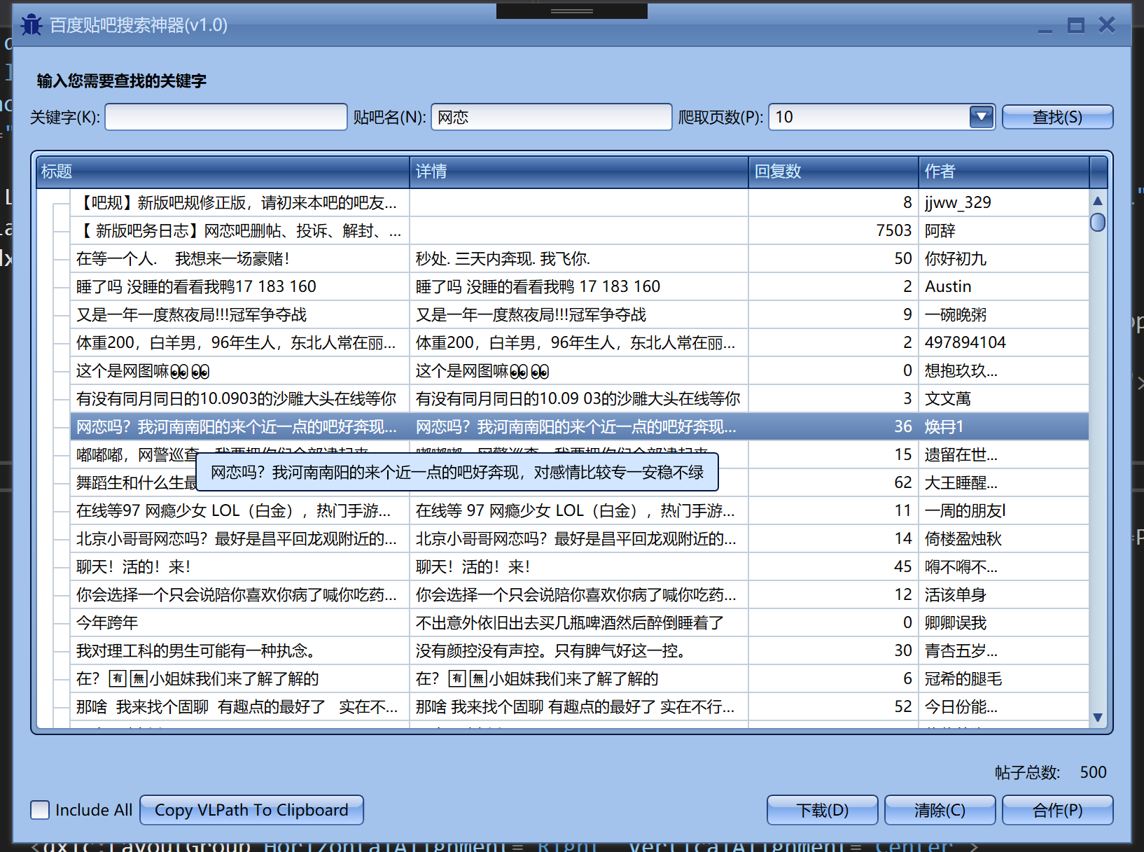Toggle the Include All checkbox
This screenshot has width=1144, height=852.
click(x=40, y=810)
